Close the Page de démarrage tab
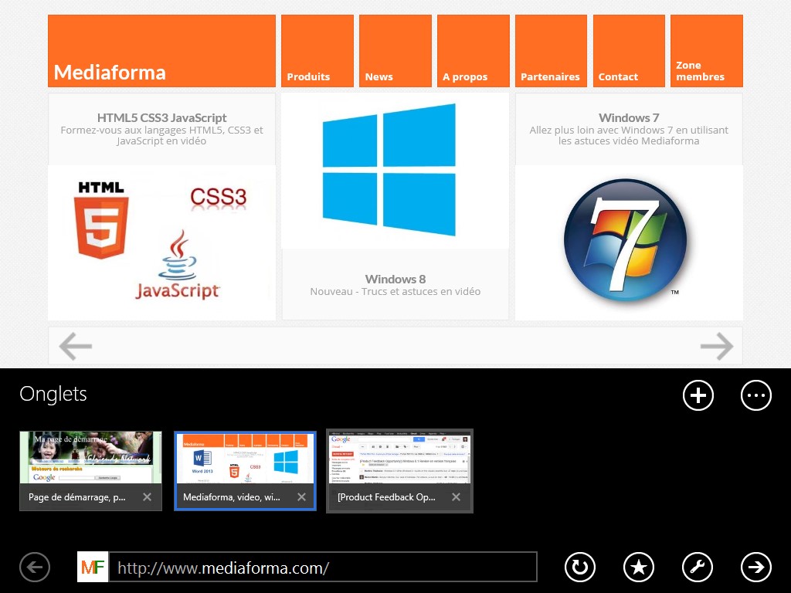 (147, 497)
